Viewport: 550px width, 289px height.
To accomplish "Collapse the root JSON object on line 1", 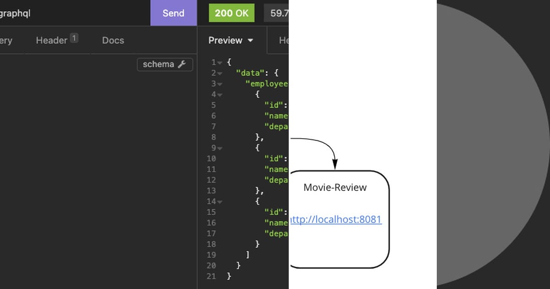I will coord(220,62).
